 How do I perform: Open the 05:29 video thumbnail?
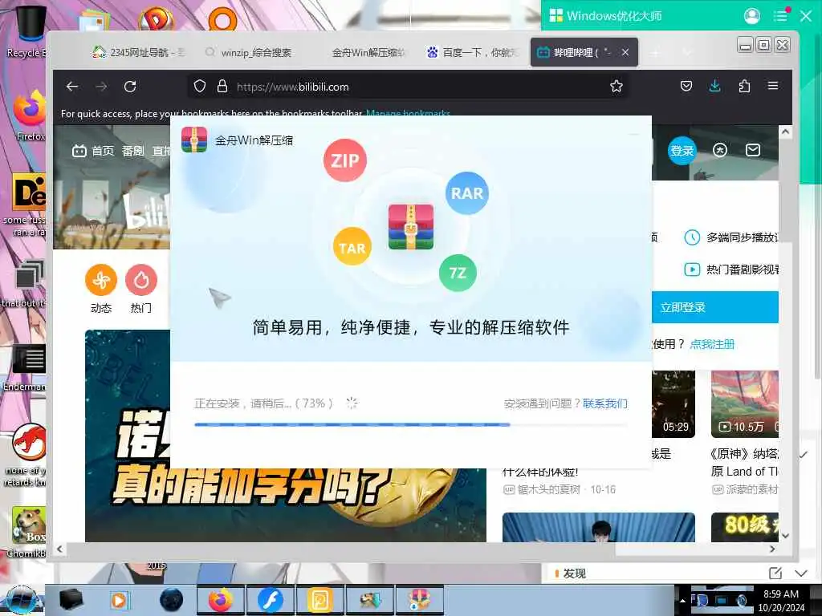(673, 403)
